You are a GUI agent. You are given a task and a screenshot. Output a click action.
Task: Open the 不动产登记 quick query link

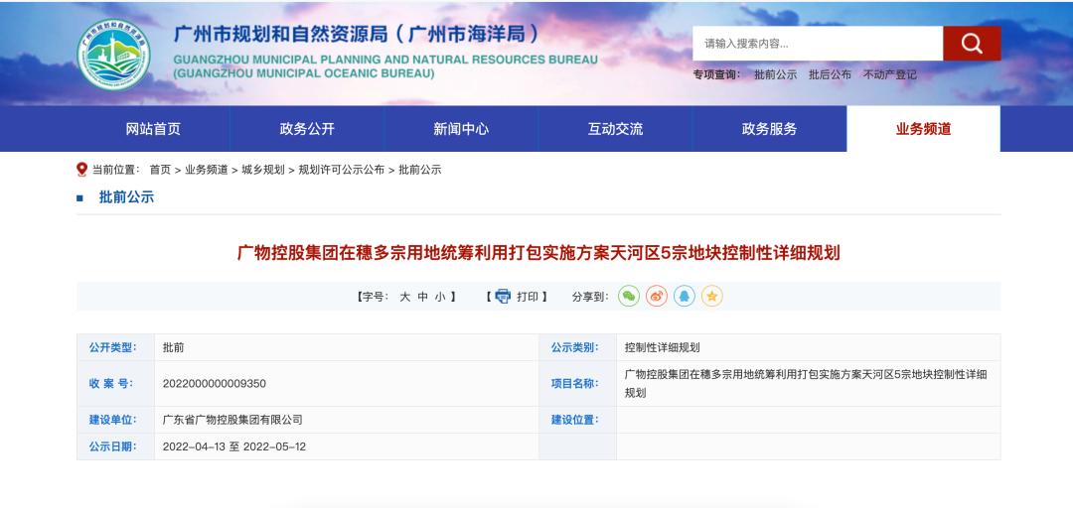pos(889,74)
